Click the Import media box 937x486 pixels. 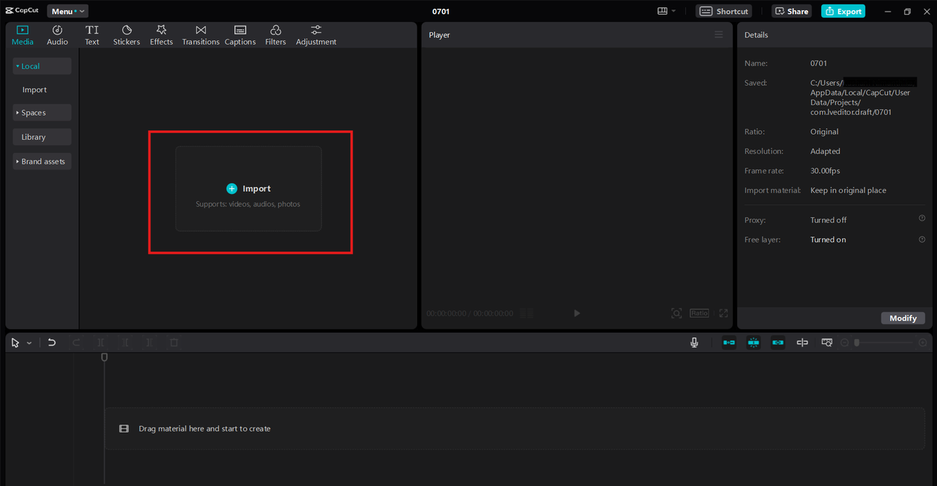click(248, 189)
